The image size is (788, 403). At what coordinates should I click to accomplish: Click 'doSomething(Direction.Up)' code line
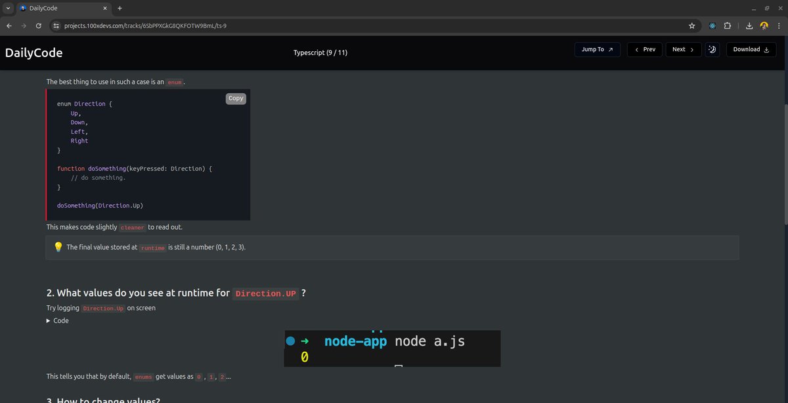pos(100,205)
